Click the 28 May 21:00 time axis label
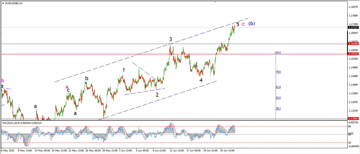The image size is (360, 154). point(109,151)
